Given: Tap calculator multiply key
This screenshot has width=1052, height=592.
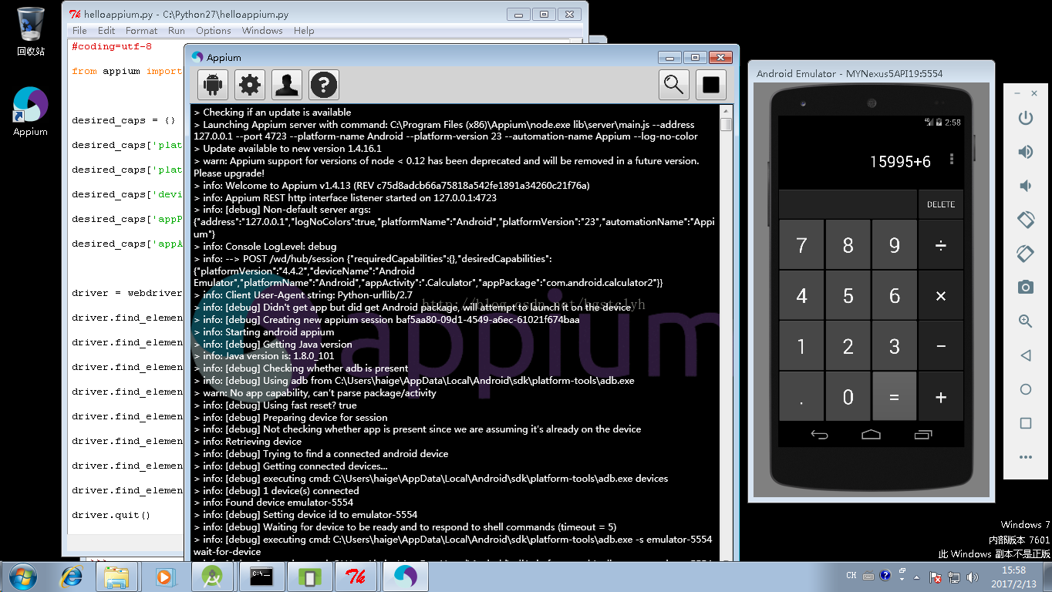Looking at the screenshot, I should click(x=941, y=296).
